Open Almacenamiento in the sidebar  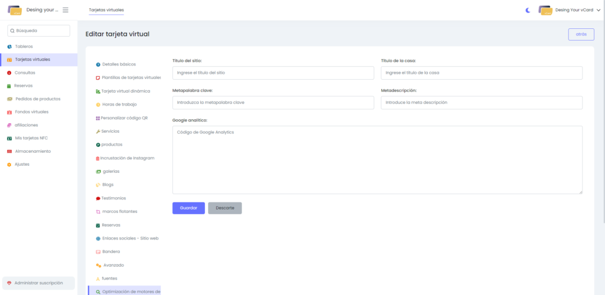click(x=32, y=151)
